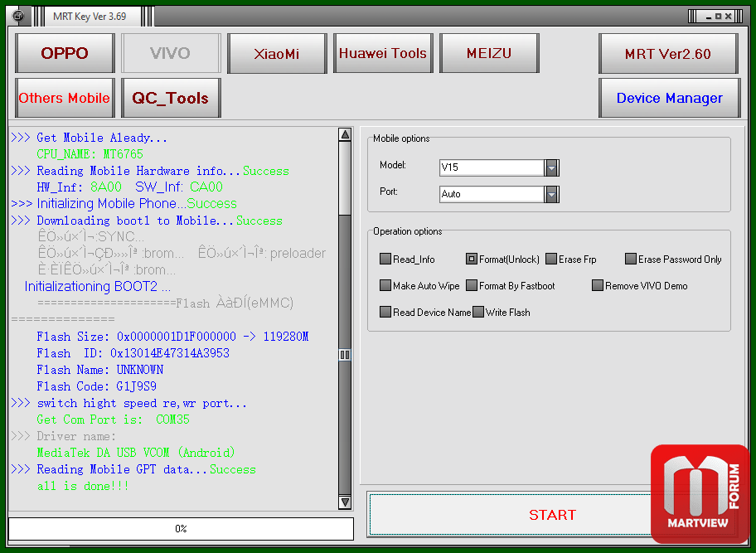Select the disabled VIVO button
Viewport: 756px width, 553px height.
click(x=171, y=53)
